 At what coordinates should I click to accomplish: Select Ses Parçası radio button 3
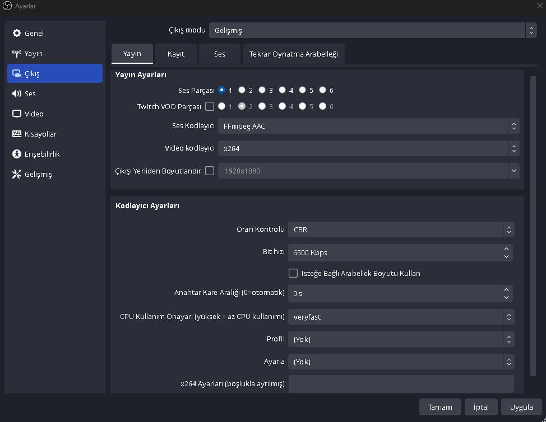pos(262,90)
